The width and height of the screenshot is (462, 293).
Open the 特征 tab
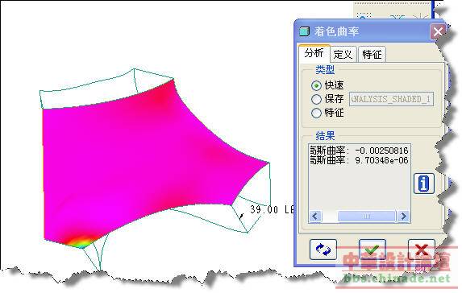tap(372, 55)
